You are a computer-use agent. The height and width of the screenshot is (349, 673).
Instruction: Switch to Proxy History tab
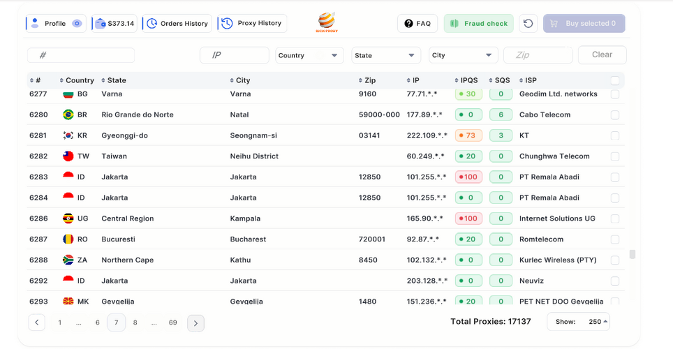(252, 24)
